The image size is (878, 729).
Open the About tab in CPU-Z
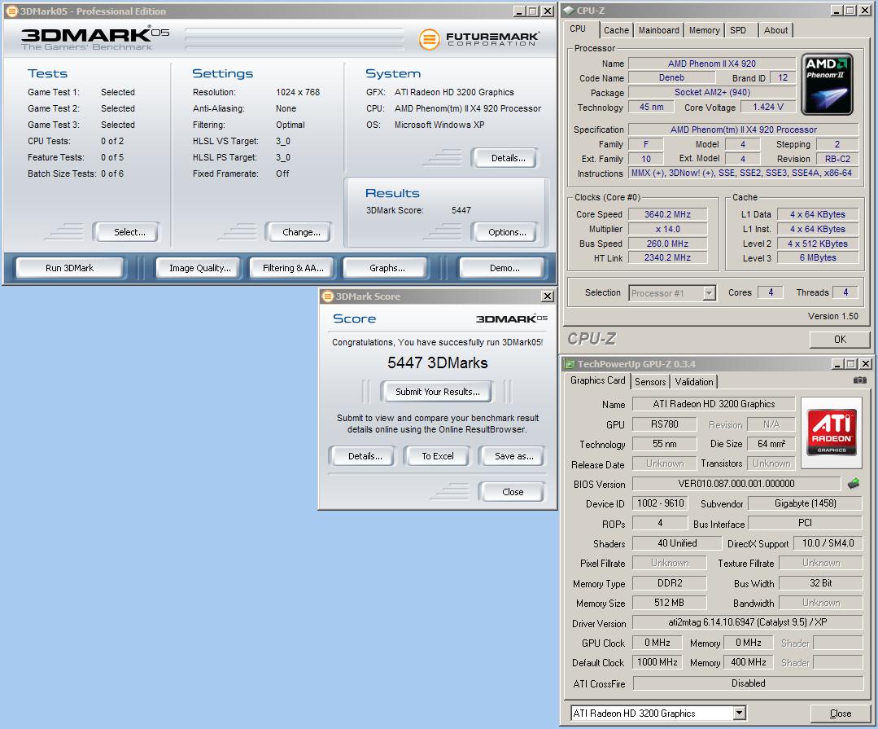775,30
